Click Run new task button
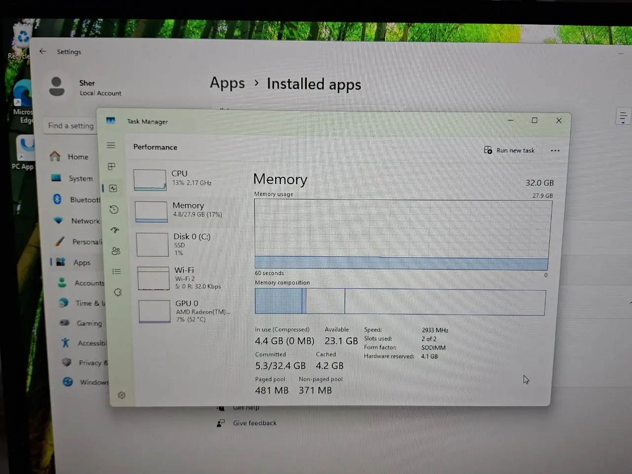632x474 pixels. pyautogui.click(x=510, y=150)
